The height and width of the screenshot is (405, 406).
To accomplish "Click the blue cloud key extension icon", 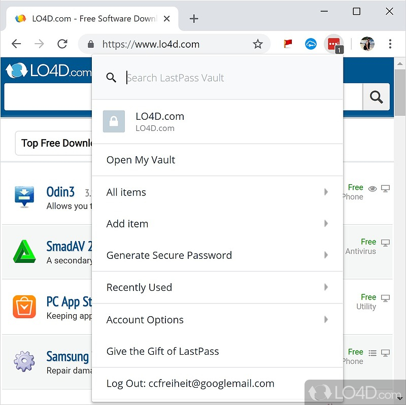I will click(311, 44).
